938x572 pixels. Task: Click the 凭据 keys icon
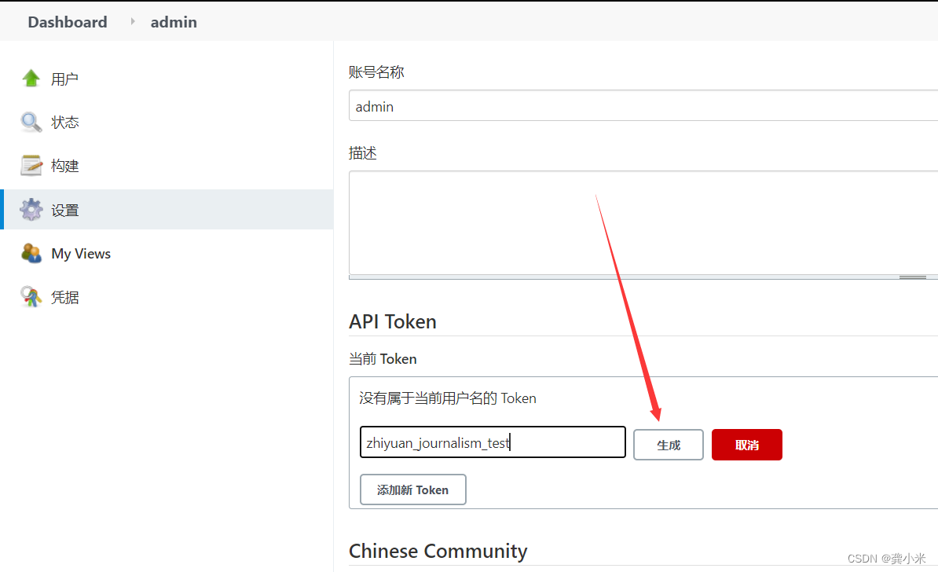[31, 297]
